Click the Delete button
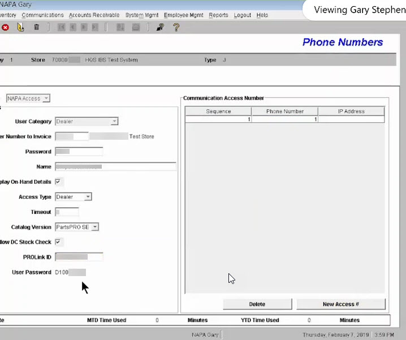This screenshot has height=340, width=406. 257,304
